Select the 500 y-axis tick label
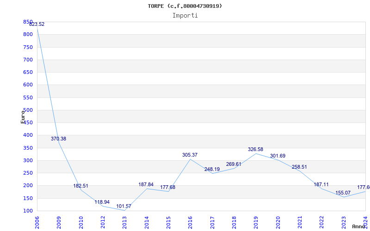370x231 pixels. tap(28, 110)
